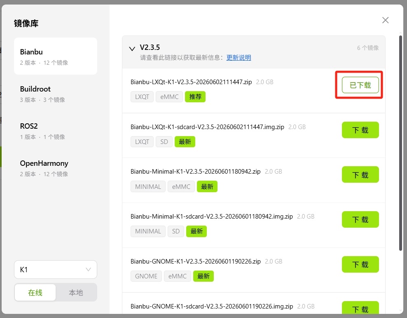Select the OpenHarmony image category
This screenshot has width=407, height=318.
(56, 168)
